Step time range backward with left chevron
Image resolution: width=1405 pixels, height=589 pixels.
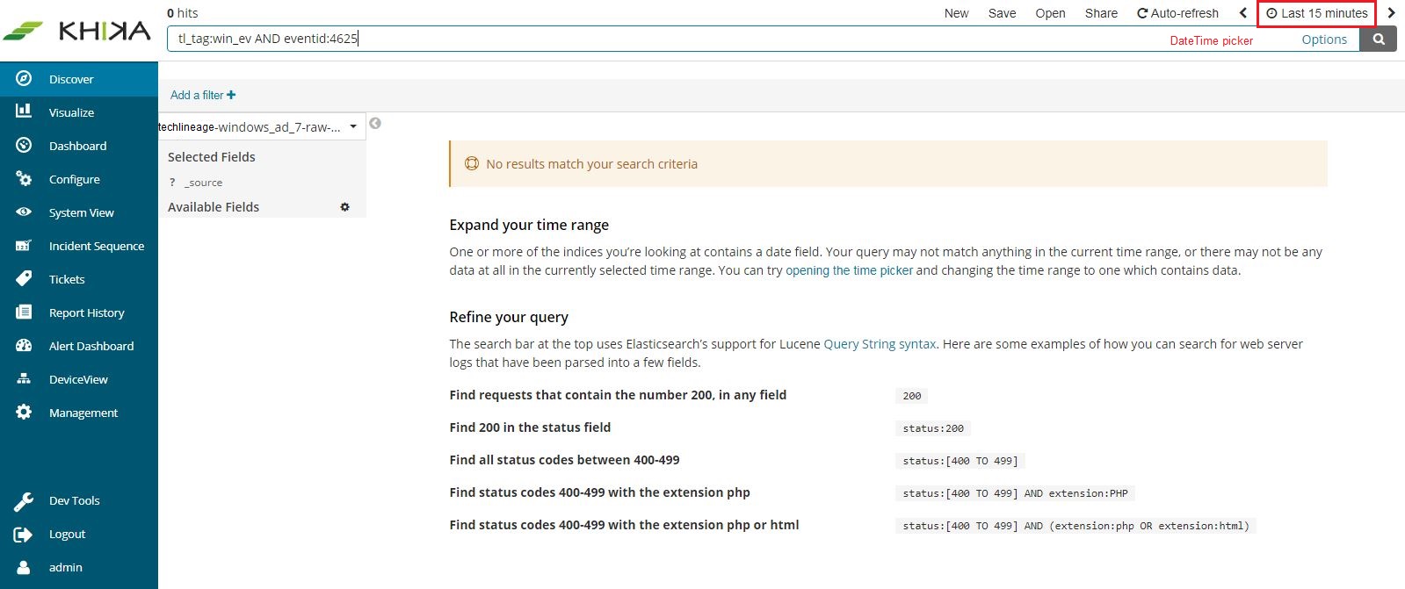point(1243,13)
